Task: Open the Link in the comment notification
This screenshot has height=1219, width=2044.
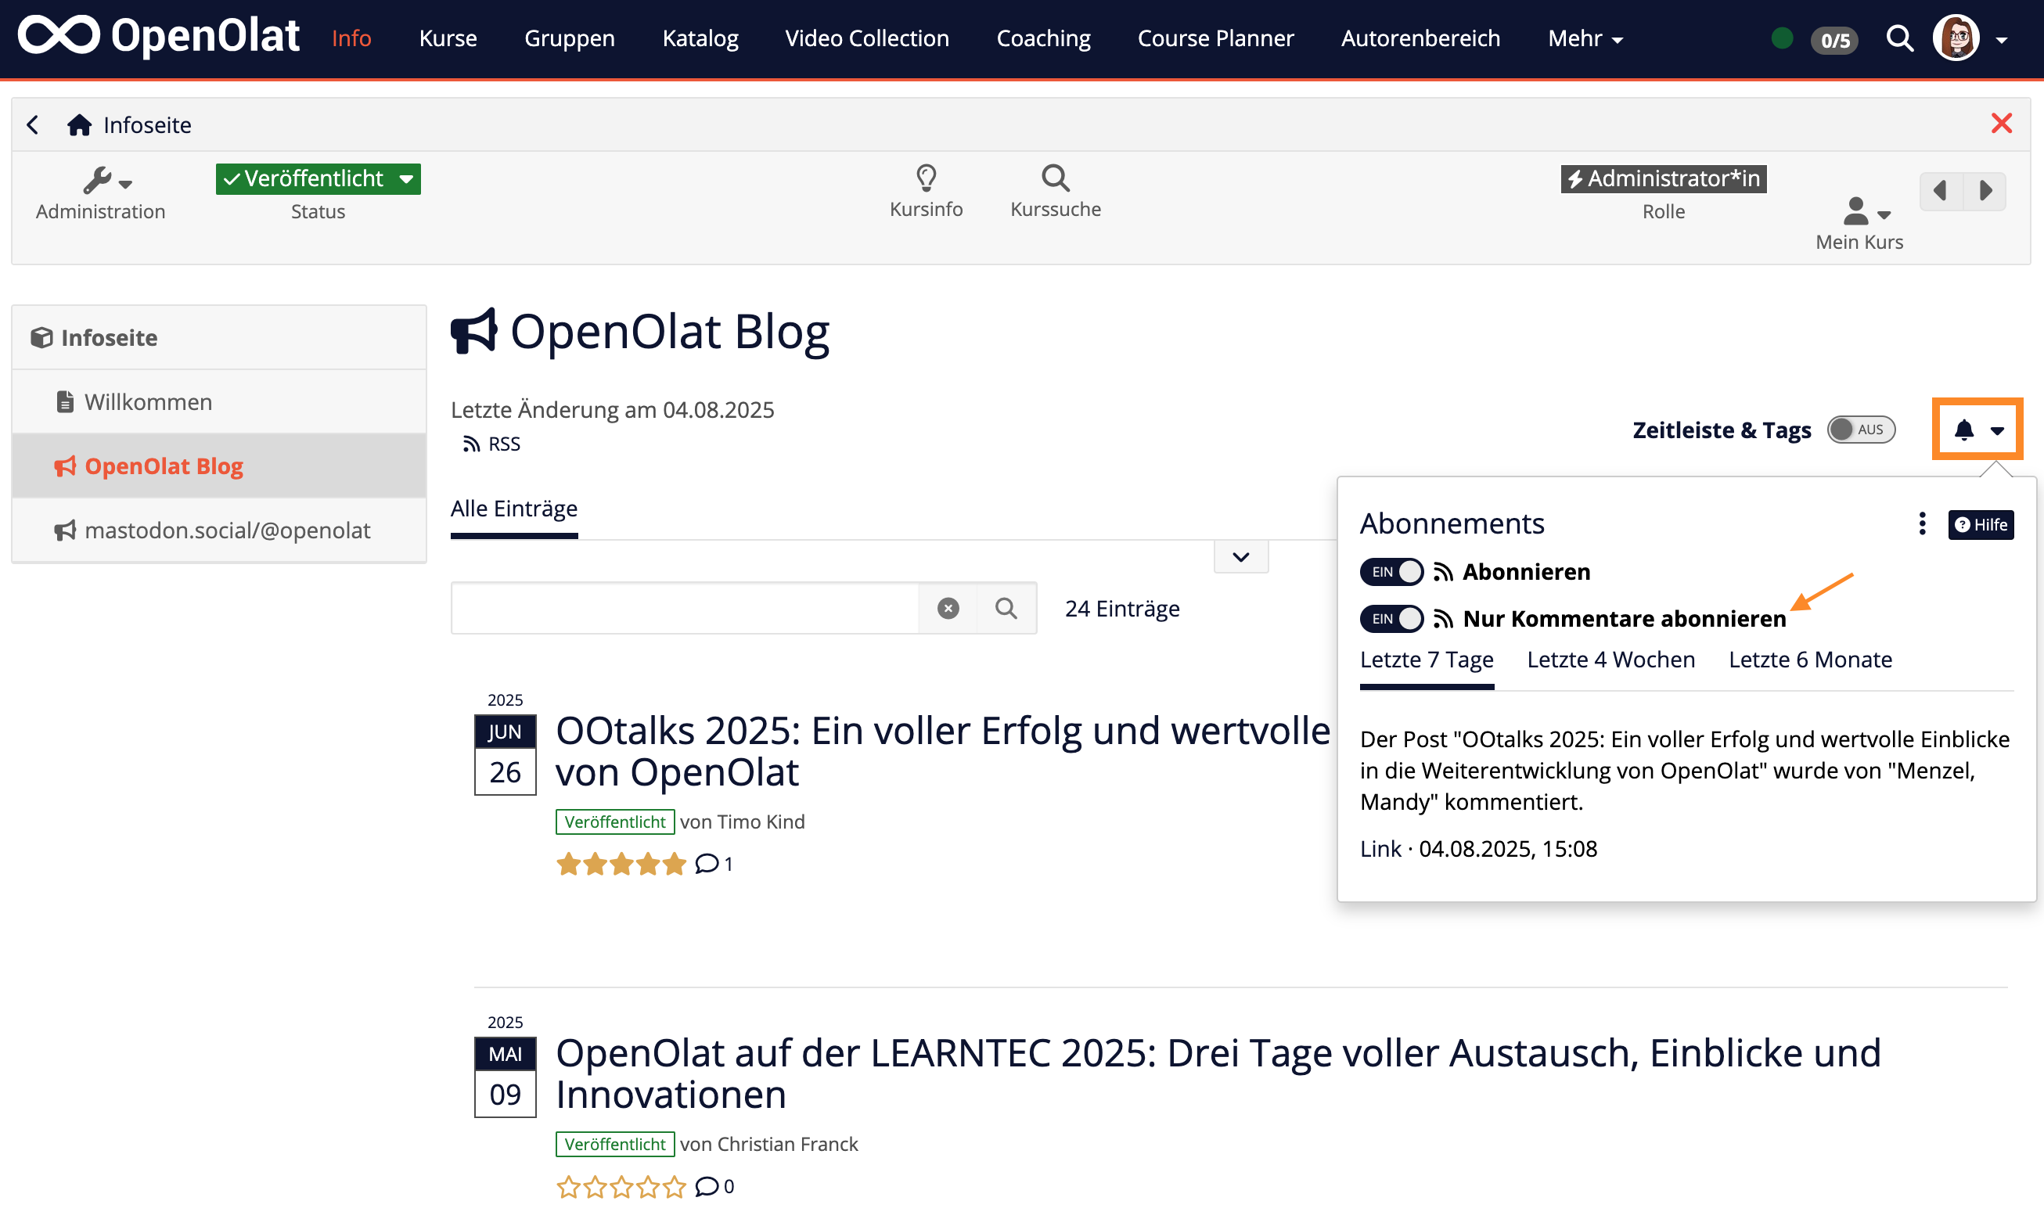Action: point(1380,849)
